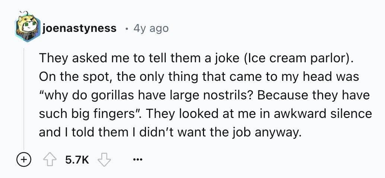Click the circled plus icon

[x=23, y=160]
